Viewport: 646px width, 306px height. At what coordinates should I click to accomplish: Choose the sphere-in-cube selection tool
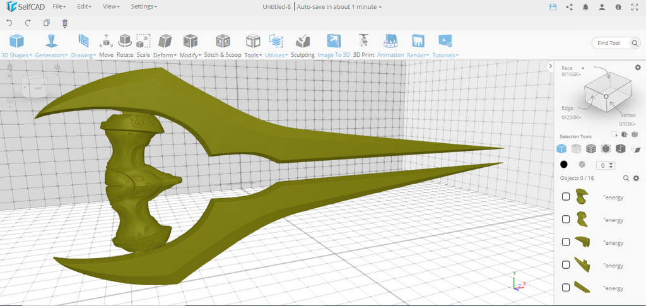click(x=606, y=149)
